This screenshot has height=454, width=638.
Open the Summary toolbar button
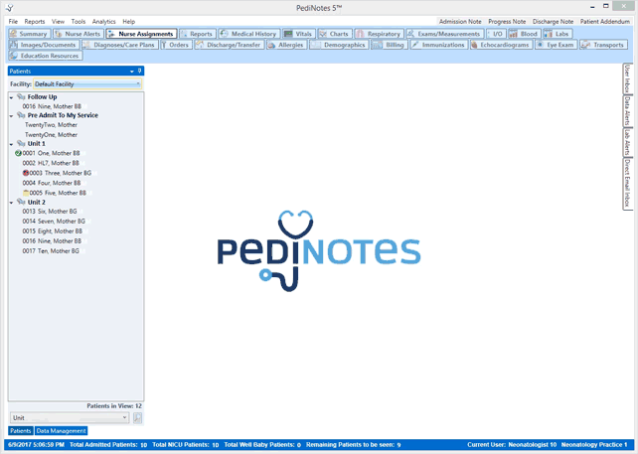[29, 34]
